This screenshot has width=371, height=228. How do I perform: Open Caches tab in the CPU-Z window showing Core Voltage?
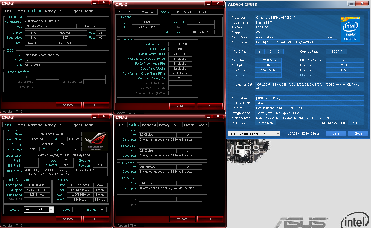pos(20,125)
